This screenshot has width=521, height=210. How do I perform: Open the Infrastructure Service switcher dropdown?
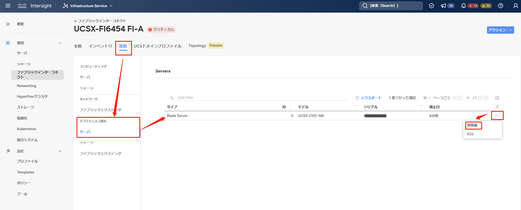[88, 6]
